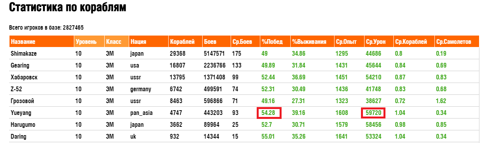The height and width of the screenshot is (143, 483).
Task: Select the Yueyang ship name
Action: tap(21, 113)
